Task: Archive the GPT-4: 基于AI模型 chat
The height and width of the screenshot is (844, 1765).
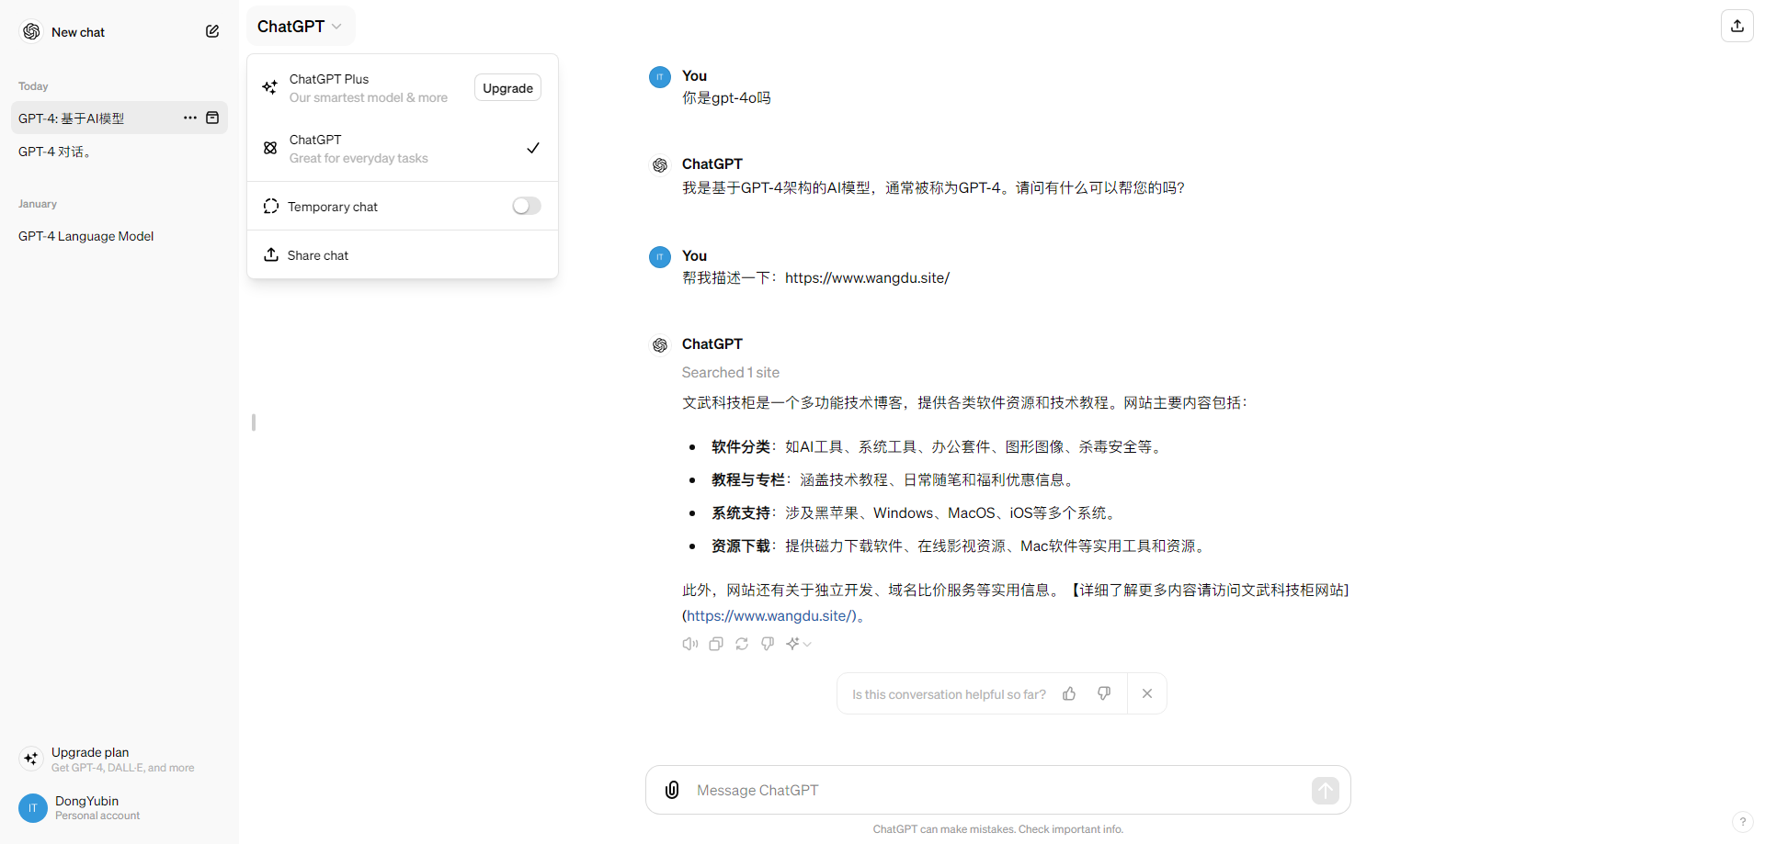Action: [x=212, y=118]
